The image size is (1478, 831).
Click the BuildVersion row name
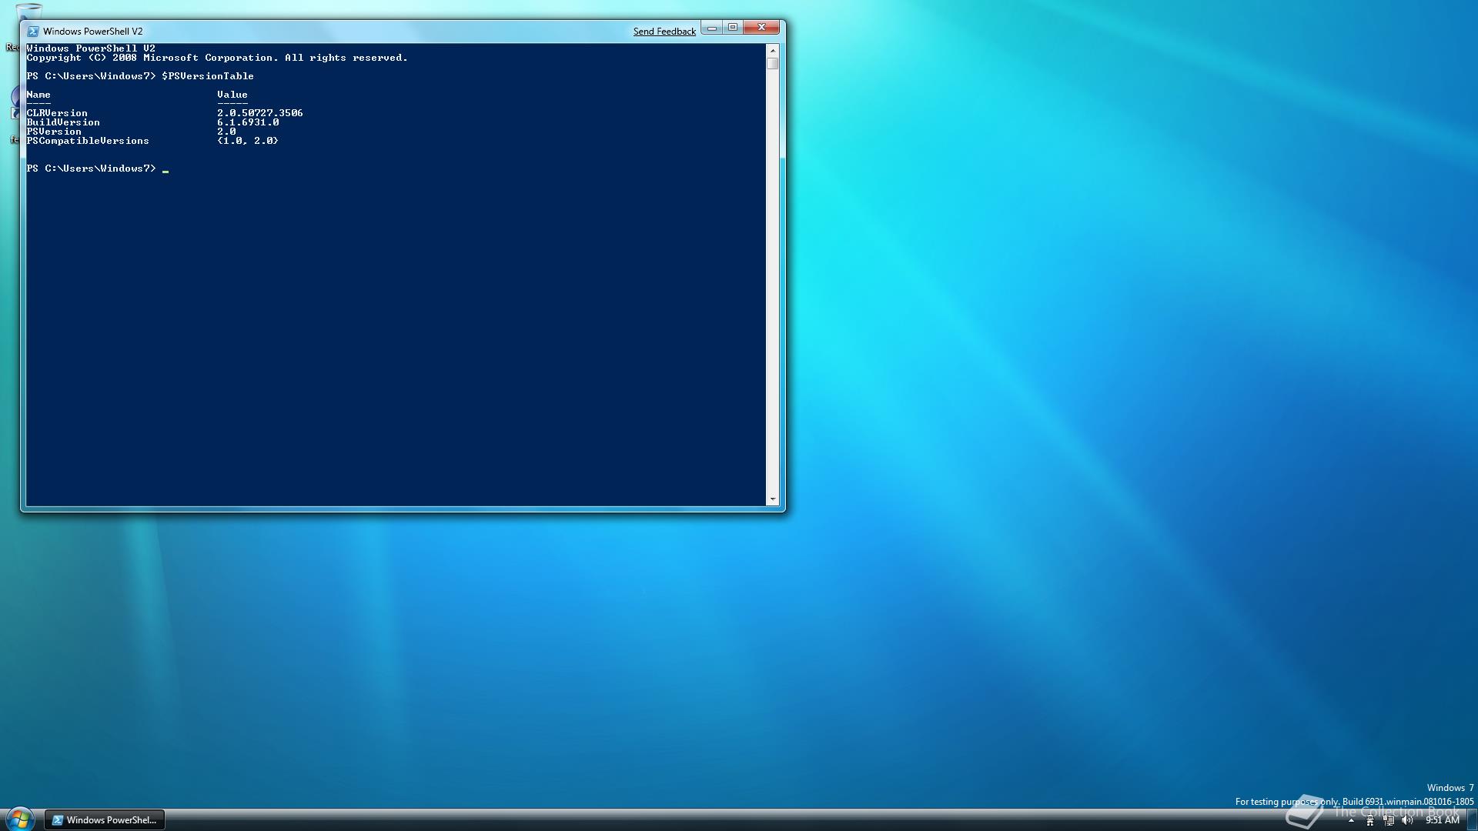63,122
